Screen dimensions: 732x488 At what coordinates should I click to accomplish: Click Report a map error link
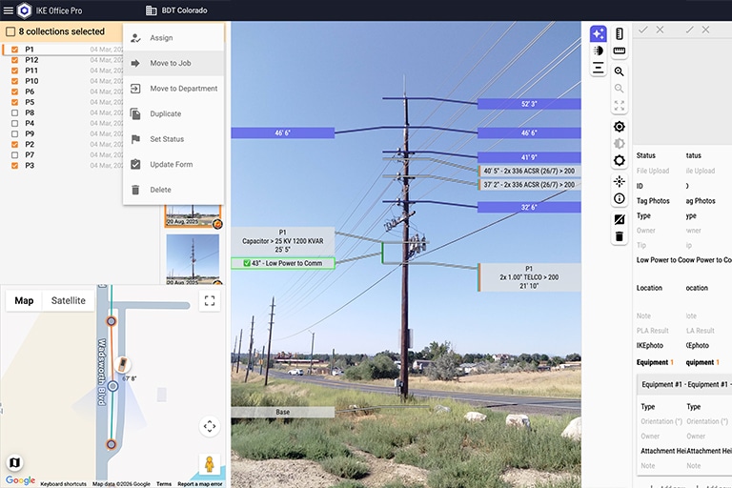pyautogui.click(x=200, y=484)
